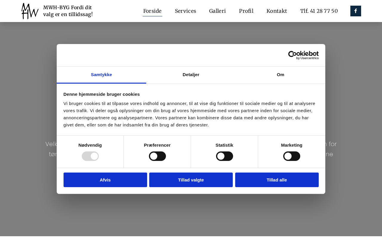Open the Facebook page icon
The image size is (382, 238).
355,11
